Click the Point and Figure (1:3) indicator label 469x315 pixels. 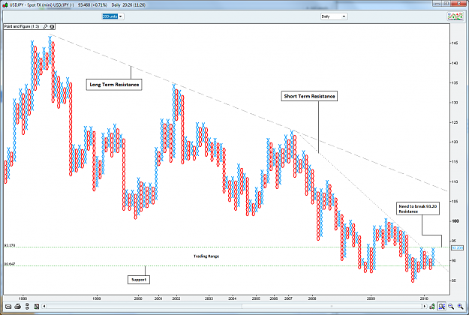click(x=22, y=26)
